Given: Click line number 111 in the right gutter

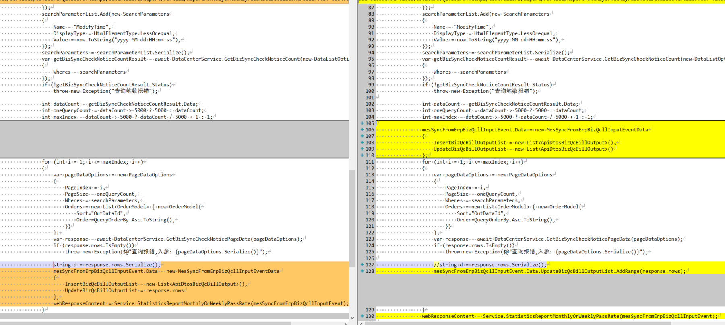Looking at the screenshot, I should [370, 162].
